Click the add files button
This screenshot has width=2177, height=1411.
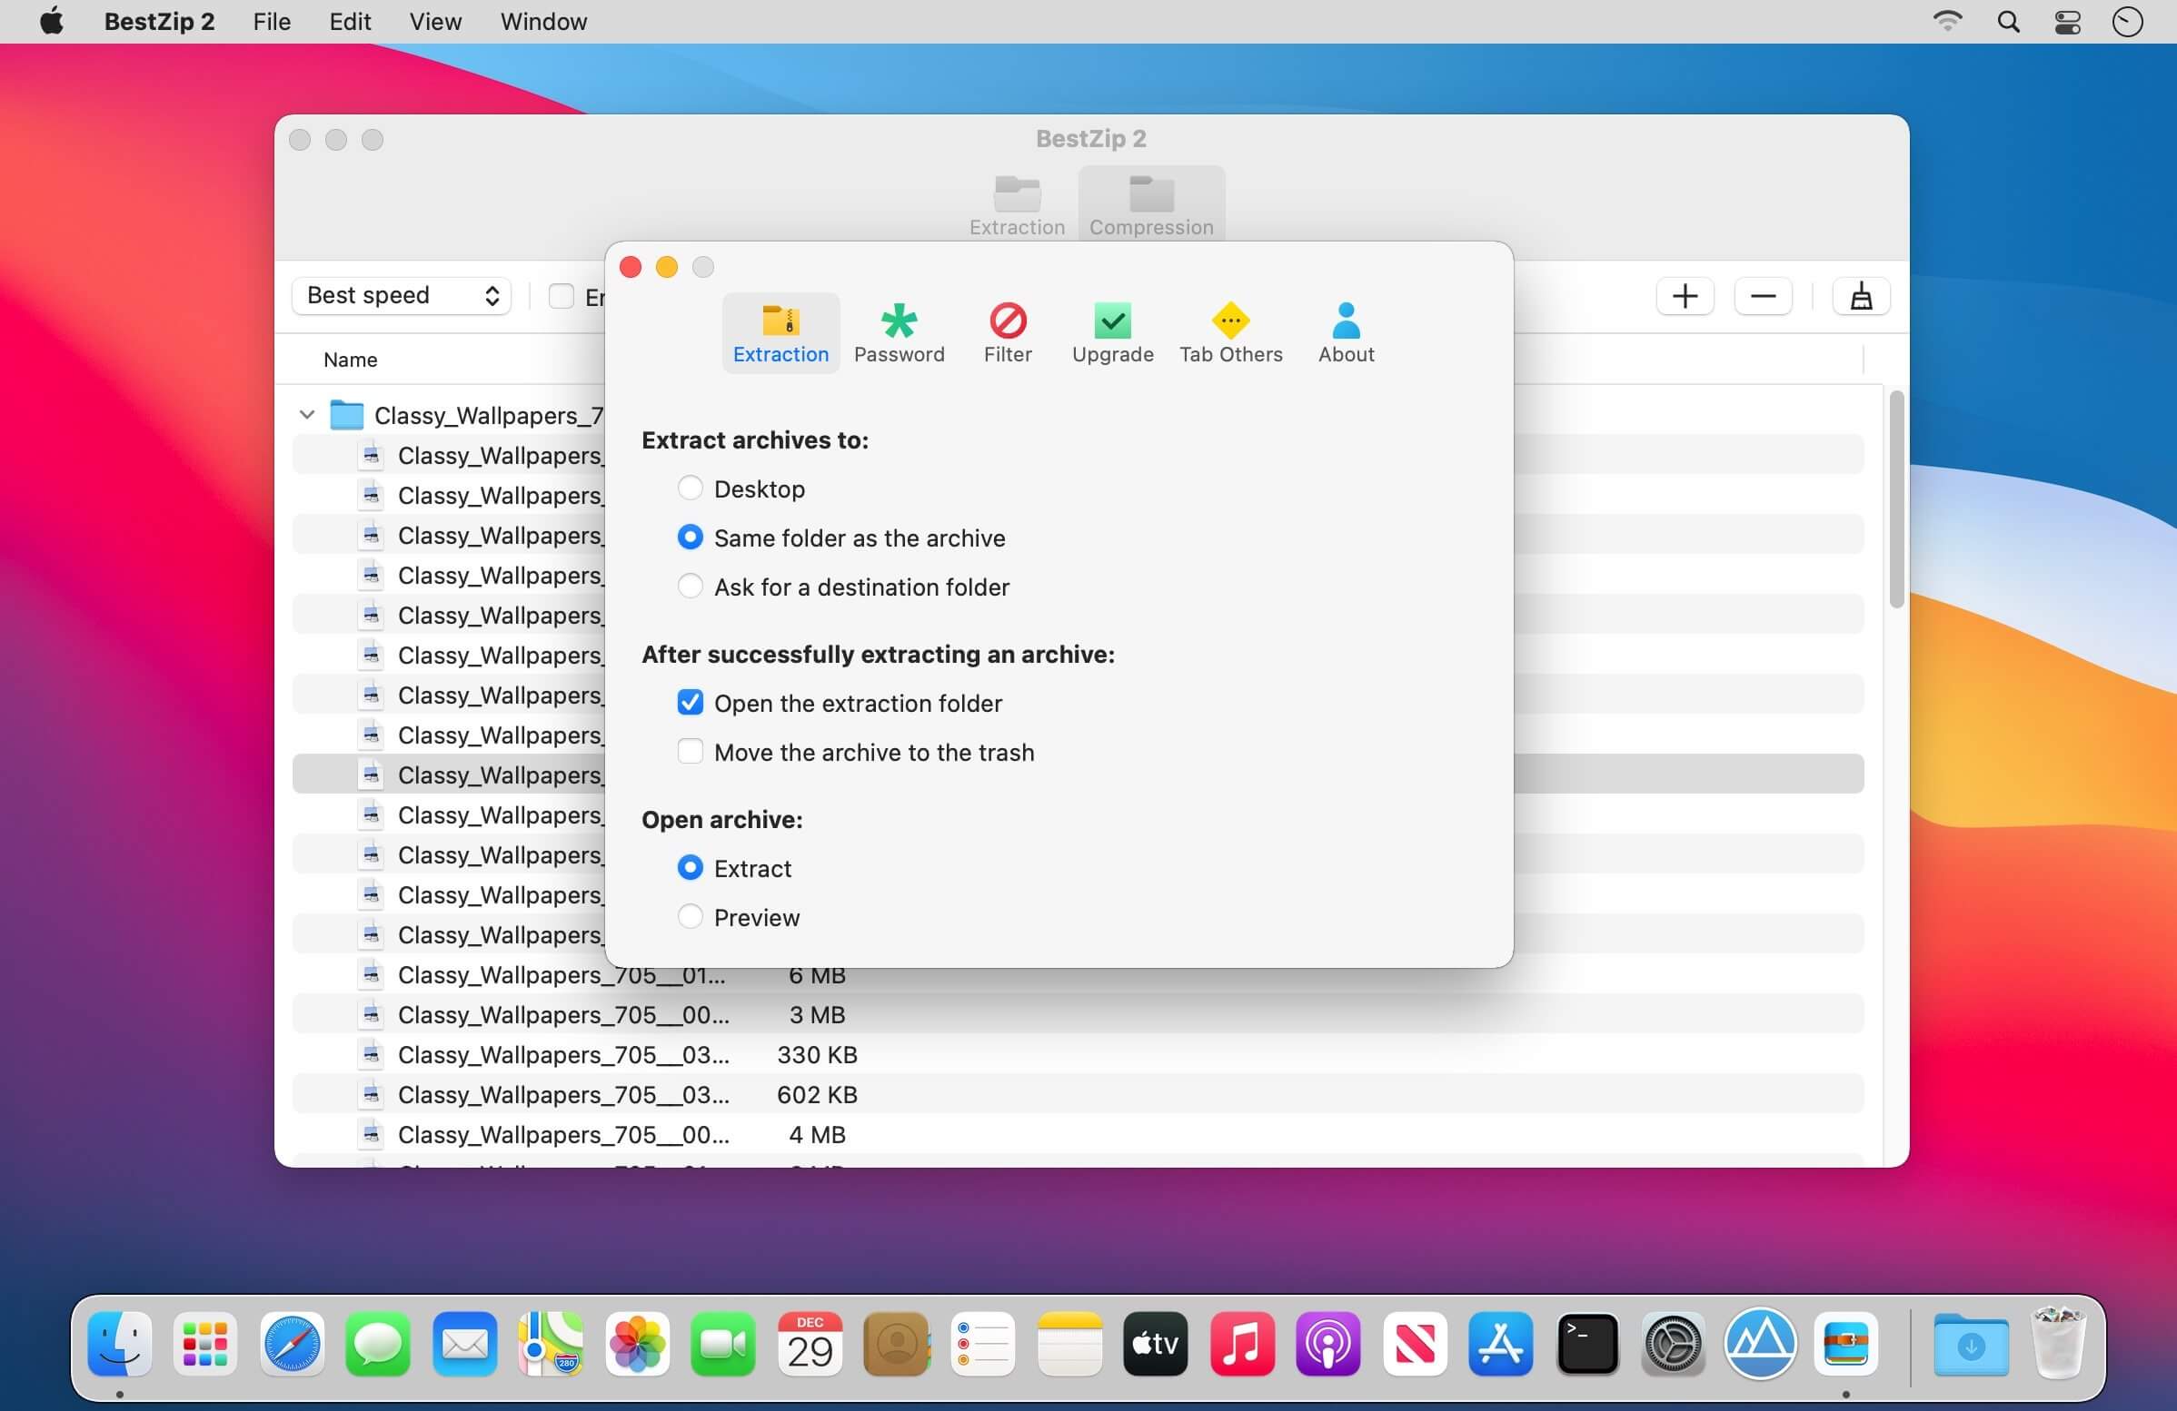(x=1685, y=295)
